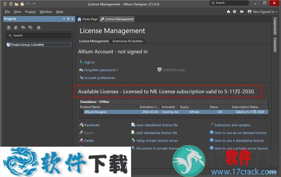This screenshot has height=177, width=281.
Task: Click the open folder icon in title bar
Action: tap(16, 4)
